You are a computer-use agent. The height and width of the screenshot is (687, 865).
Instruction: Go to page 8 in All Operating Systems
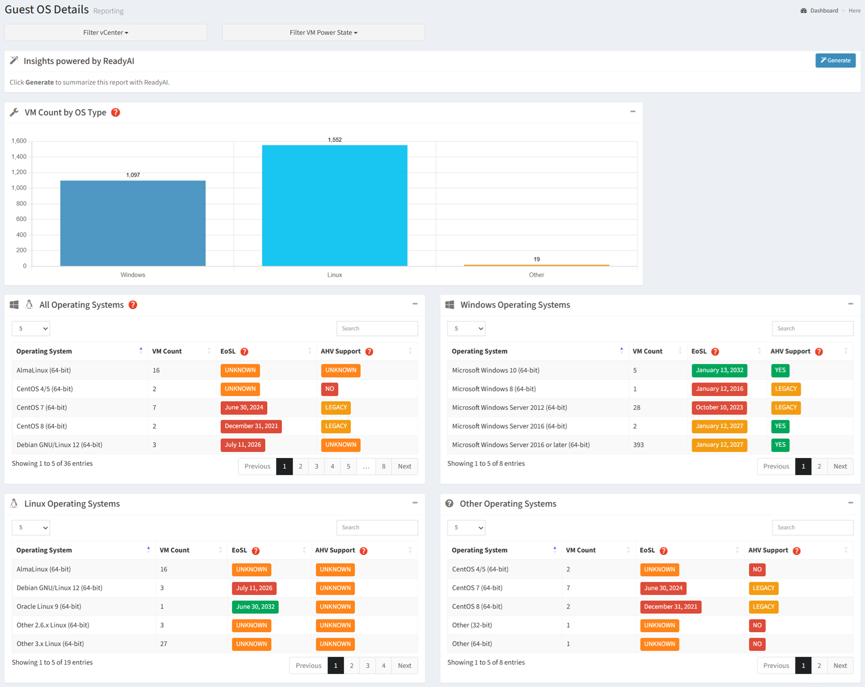point(384,467)
